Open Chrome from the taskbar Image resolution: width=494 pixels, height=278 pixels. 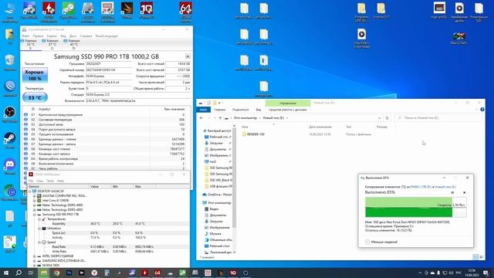coord(56,273)
